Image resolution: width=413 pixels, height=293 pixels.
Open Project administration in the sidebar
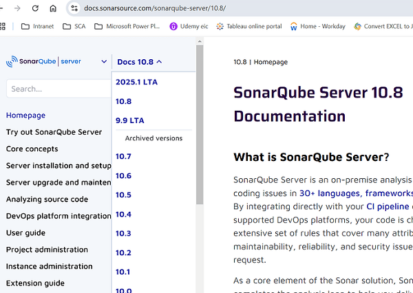pos(47,250)
